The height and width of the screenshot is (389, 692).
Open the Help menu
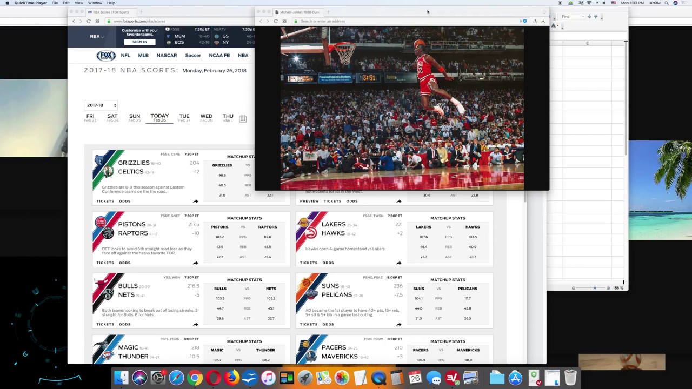111,3
